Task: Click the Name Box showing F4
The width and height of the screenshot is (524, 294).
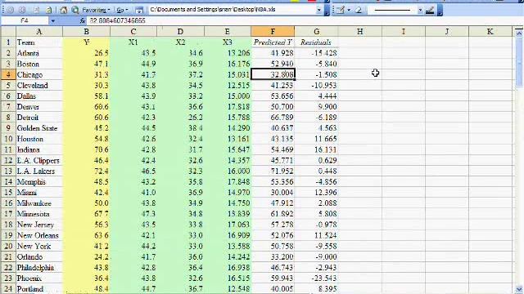Action: pyautogui.click(x=25, y=20)
